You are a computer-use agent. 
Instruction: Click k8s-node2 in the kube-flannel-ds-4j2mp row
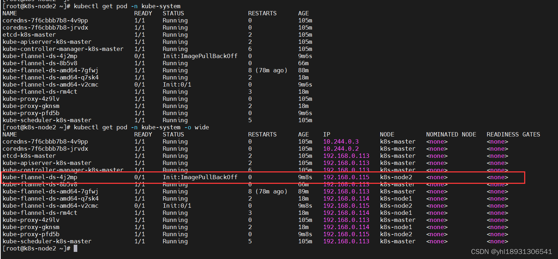(396, 177)
